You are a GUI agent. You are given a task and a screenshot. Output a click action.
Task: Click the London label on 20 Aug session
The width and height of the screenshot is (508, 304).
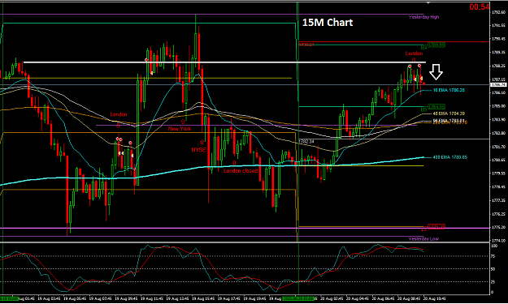pyautogui.click(x=414, y=54)
